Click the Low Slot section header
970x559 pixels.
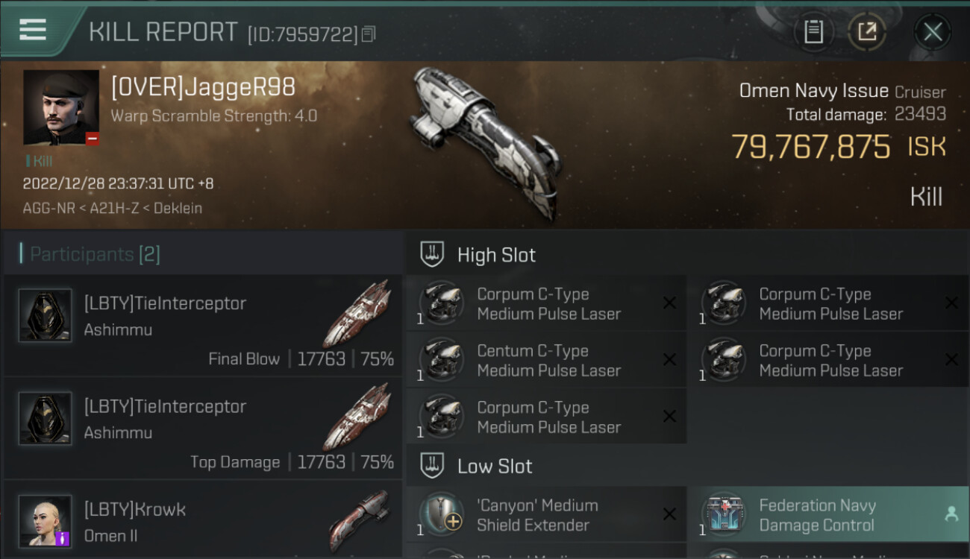tap(495, 467)
